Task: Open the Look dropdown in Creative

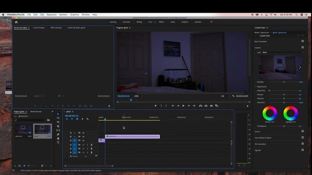Action: 283,52
